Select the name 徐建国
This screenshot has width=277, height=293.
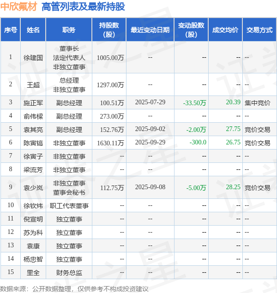click(x=33, y=58)
